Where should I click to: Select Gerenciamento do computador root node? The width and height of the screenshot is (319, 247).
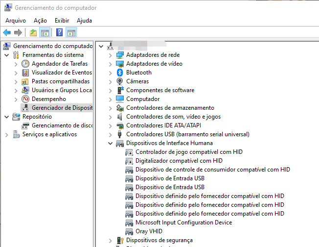pos(53,46)
